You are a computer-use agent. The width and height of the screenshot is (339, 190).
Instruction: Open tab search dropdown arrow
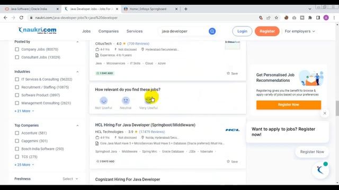point(310,9)
